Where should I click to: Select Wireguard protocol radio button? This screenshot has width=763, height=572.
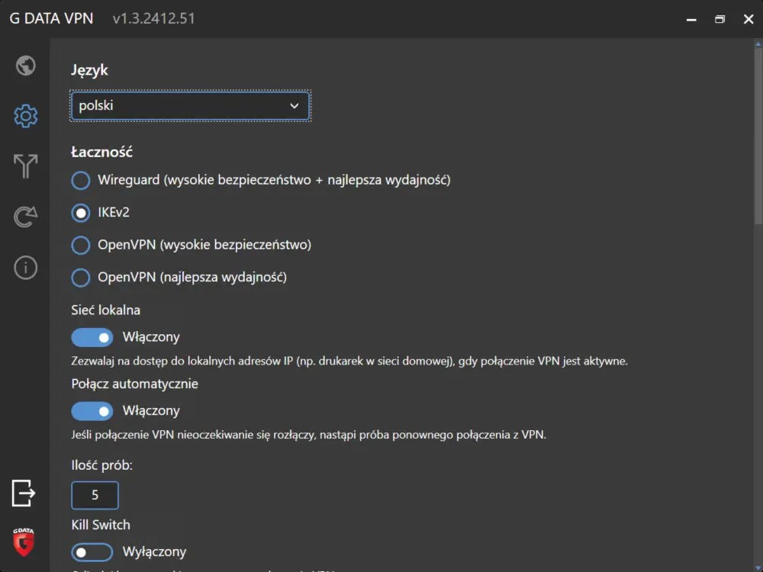81,181
